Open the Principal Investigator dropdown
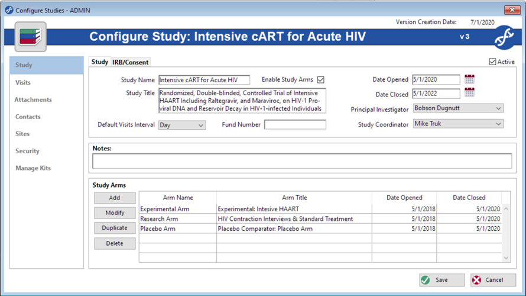 tap(498, 108)
